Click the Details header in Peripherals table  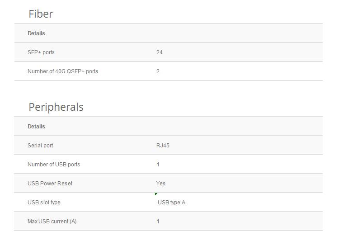pos(36,127)
